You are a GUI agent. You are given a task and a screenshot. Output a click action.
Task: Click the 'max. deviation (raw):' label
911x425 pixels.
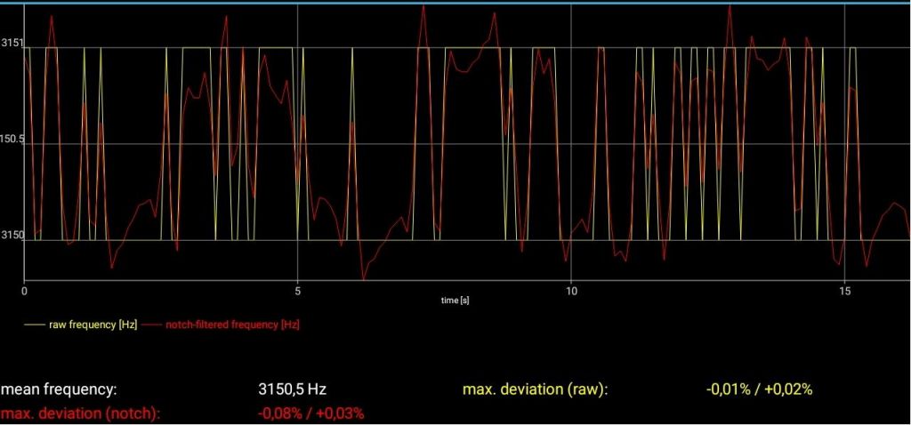tap(535, 389)
